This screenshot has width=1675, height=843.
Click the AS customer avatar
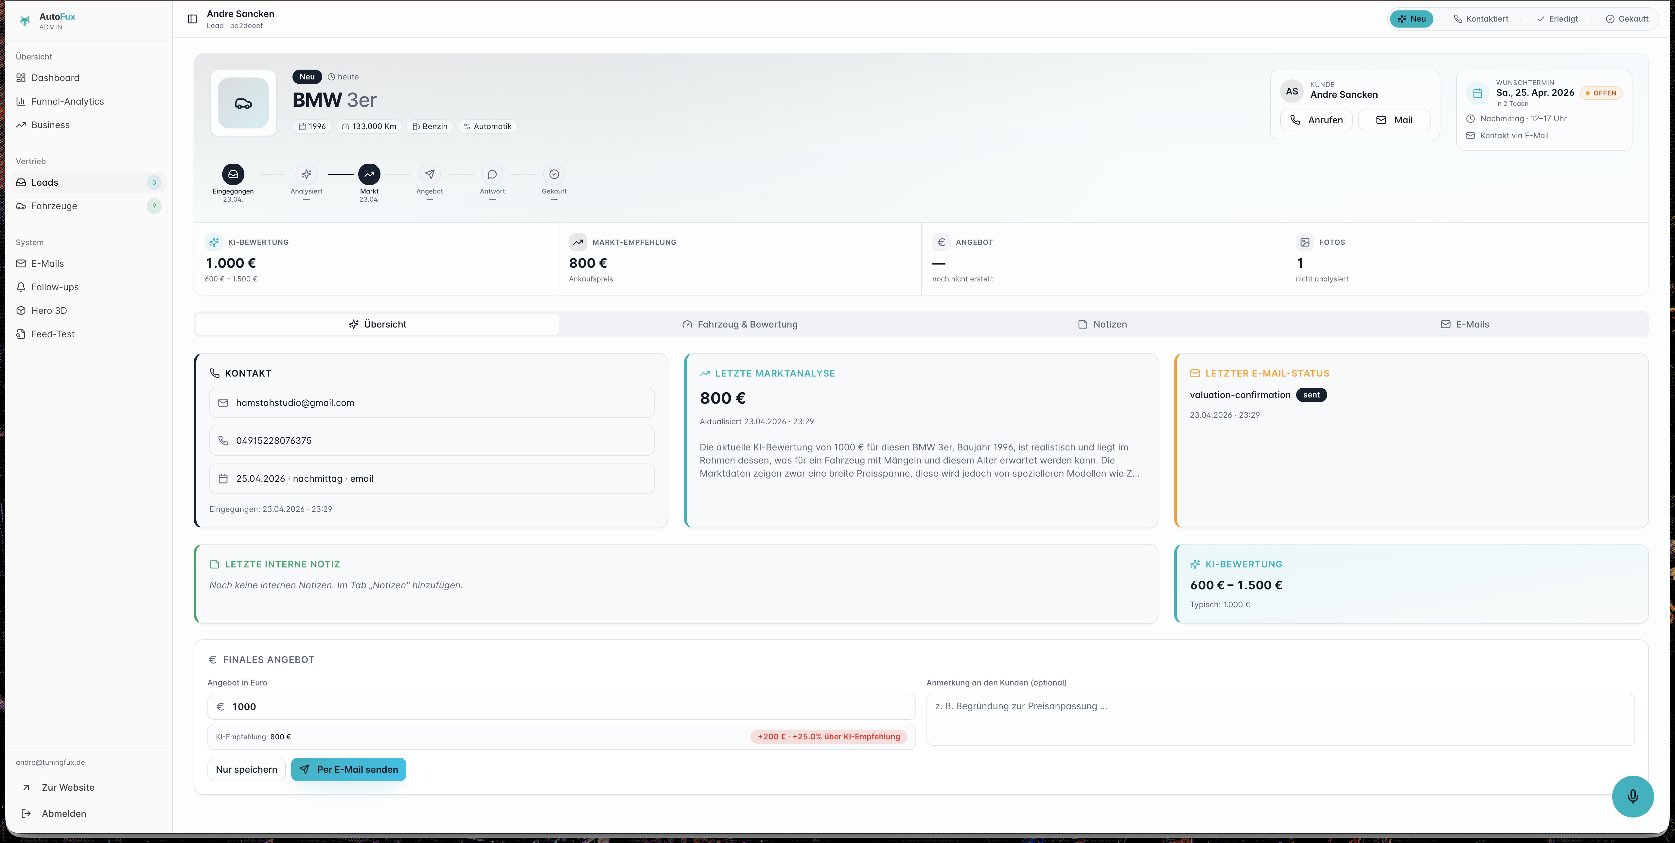(x=1292, y=92)
